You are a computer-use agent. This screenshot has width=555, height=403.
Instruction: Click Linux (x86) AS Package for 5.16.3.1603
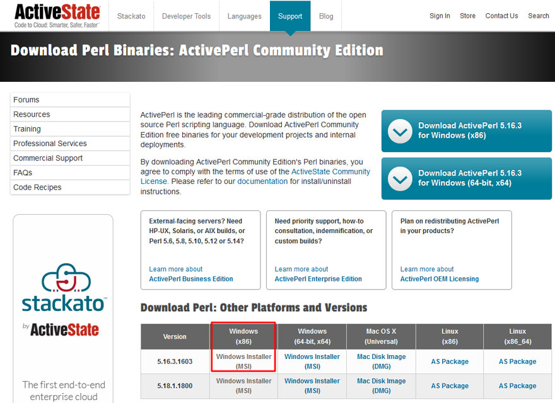tap(450, 361)
